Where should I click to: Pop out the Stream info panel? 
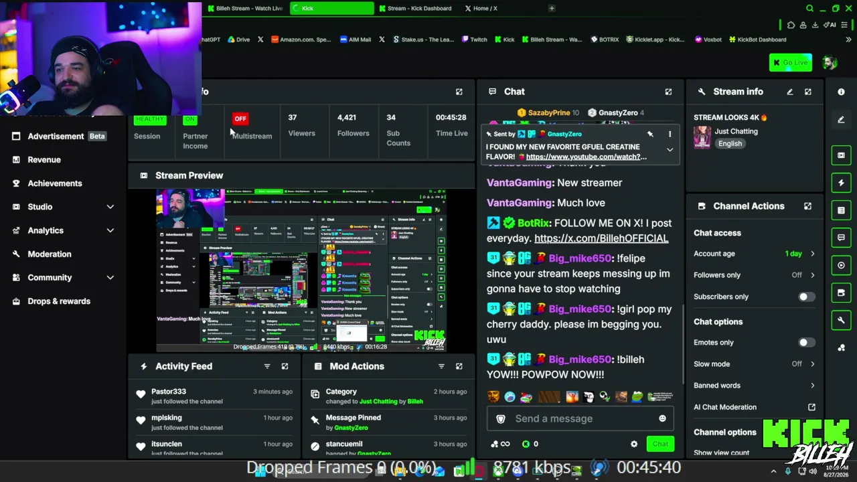pos(808,92)
